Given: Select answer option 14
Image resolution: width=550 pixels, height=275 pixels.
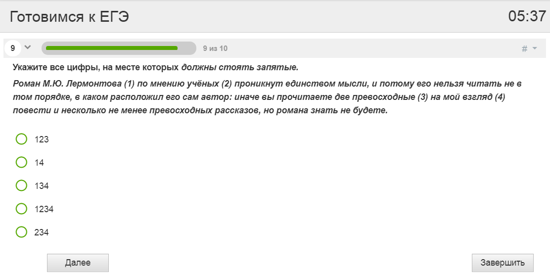Looking at the screenshot, I should (x=21, y=162).
